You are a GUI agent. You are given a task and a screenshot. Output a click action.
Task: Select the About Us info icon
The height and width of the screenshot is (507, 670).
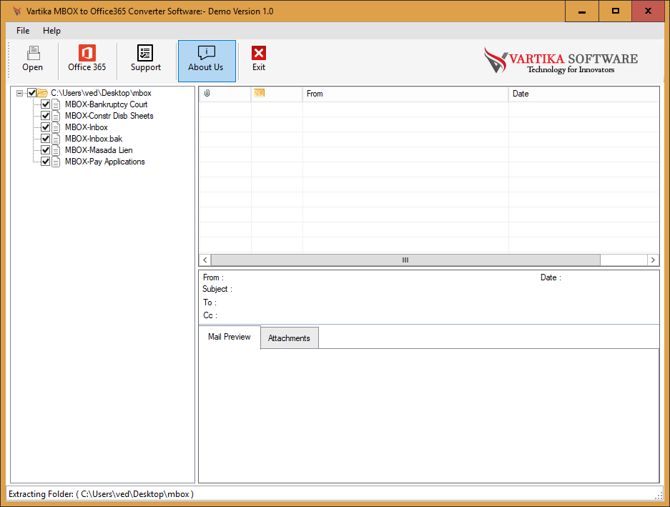[207, 53]
